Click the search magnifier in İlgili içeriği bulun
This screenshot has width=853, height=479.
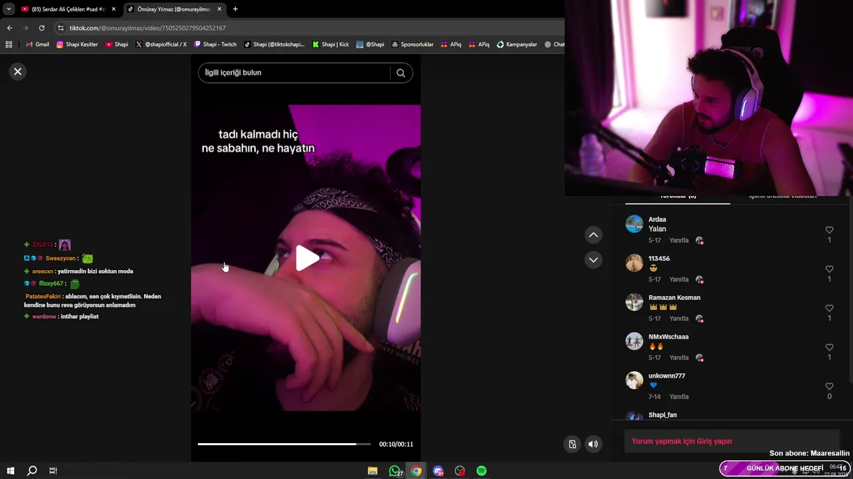point(401,73)
